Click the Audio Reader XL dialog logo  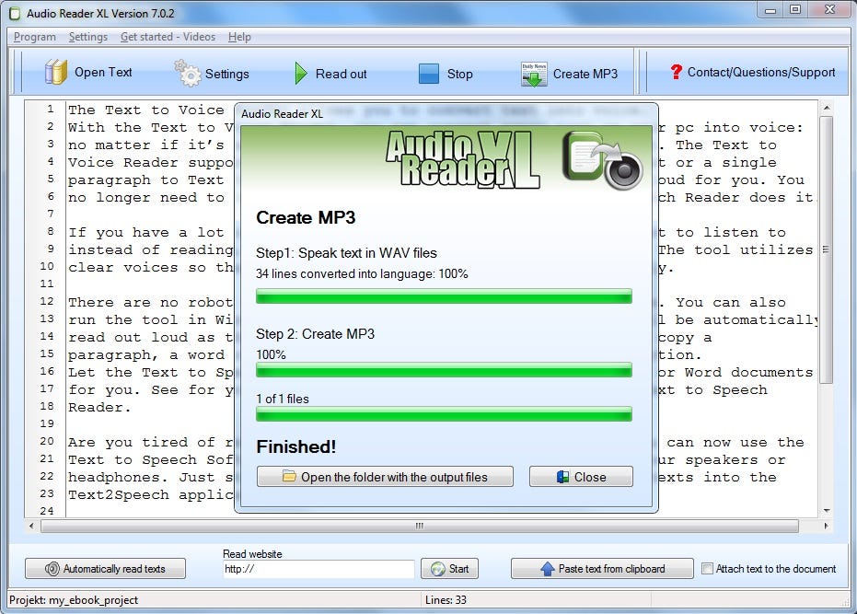[462, 159]
